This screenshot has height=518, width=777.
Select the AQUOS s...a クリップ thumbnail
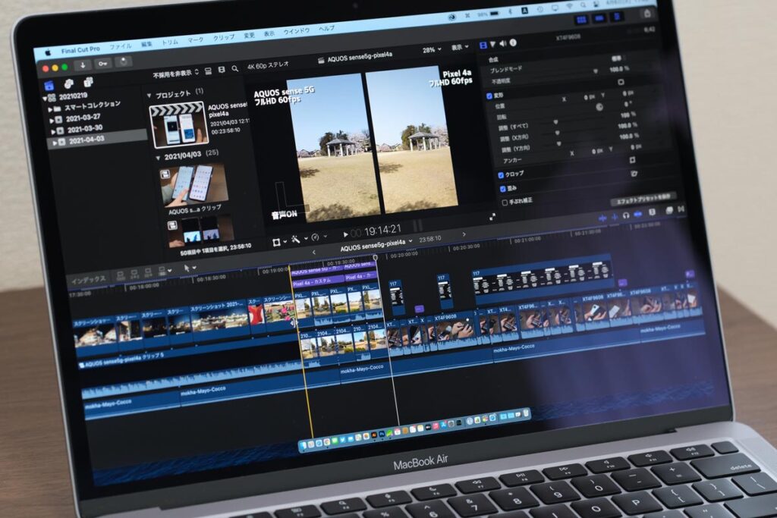pos(195,186)
